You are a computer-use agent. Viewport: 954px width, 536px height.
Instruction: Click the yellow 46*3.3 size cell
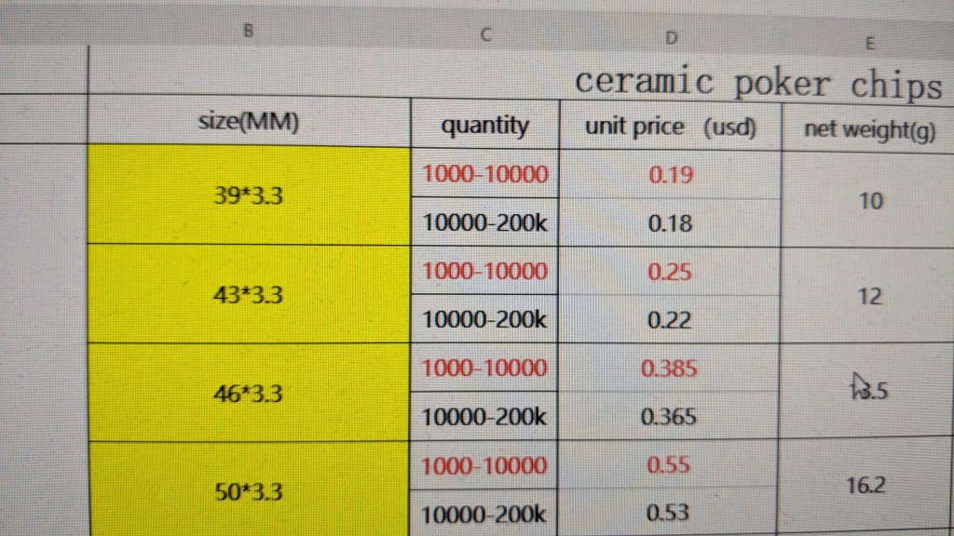249,393
